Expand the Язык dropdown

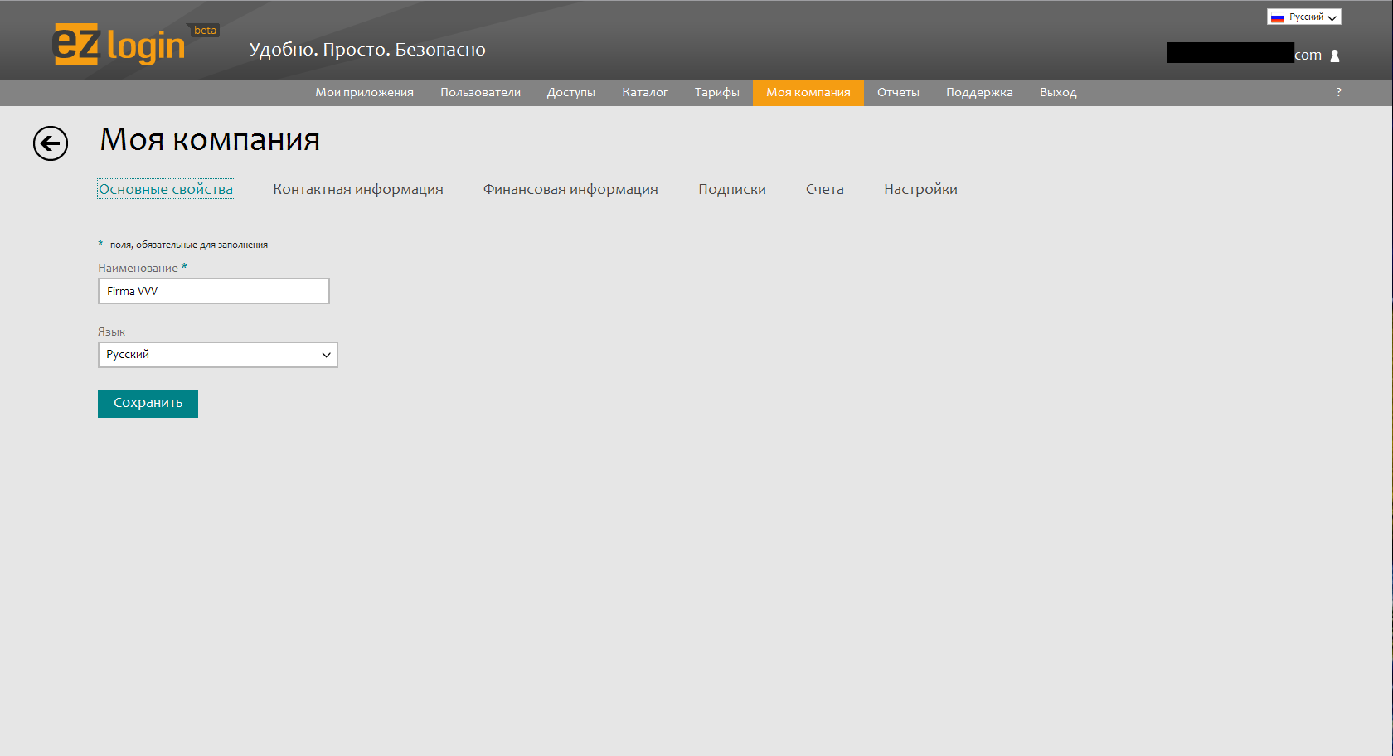pos(218,355)
